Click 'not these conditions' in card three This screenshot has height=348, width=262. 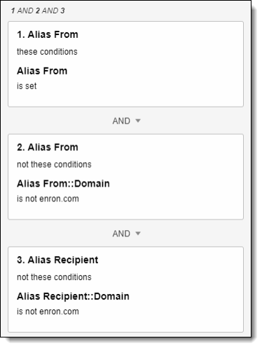pyautogui.click(x=54, y=277)
